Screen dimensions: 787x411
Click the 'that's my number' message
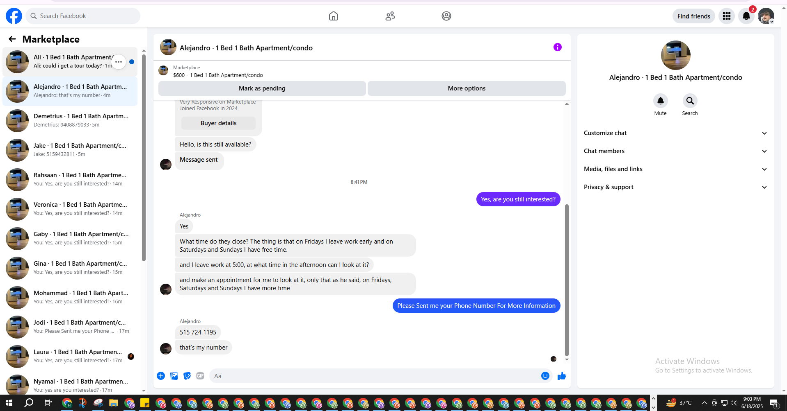click(x=204, y=348)
